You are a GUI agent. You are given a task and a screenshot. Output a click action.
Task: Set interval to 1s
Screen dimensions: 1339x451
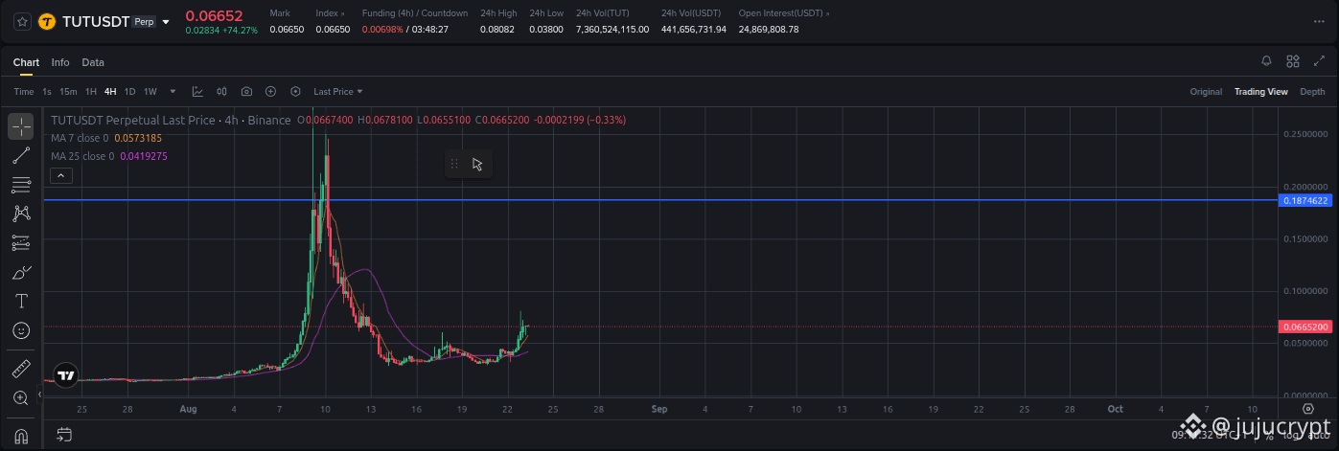point(47,92)
